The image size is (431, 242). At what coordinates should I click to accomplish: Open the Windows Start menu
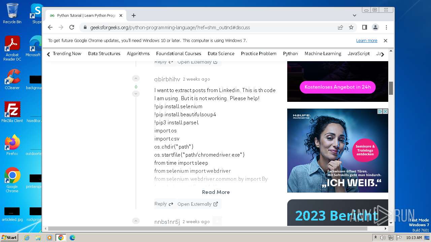coord(9,237)
